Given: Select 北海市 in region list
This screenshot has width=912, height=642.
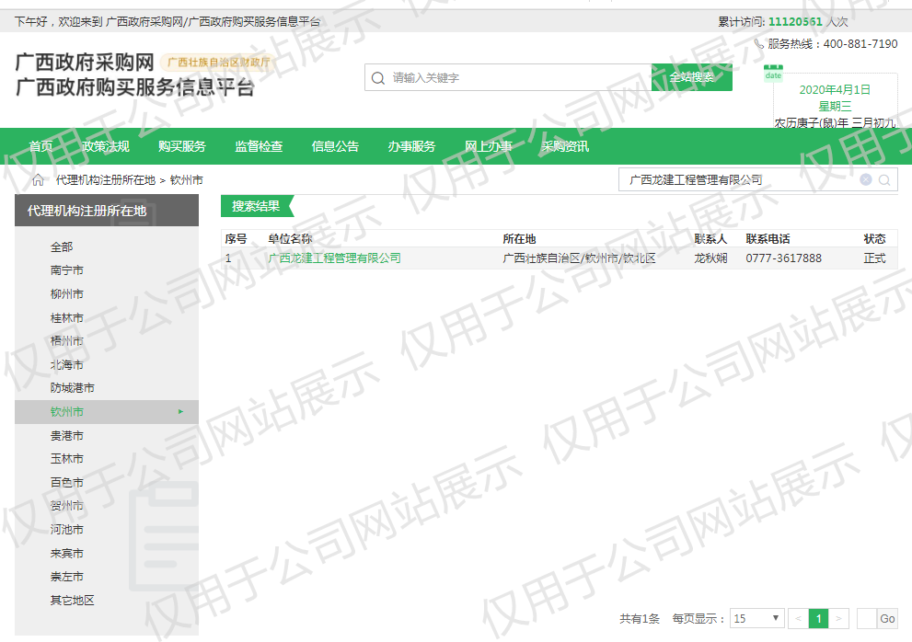Looking at the screenshot, I should 67,365.
